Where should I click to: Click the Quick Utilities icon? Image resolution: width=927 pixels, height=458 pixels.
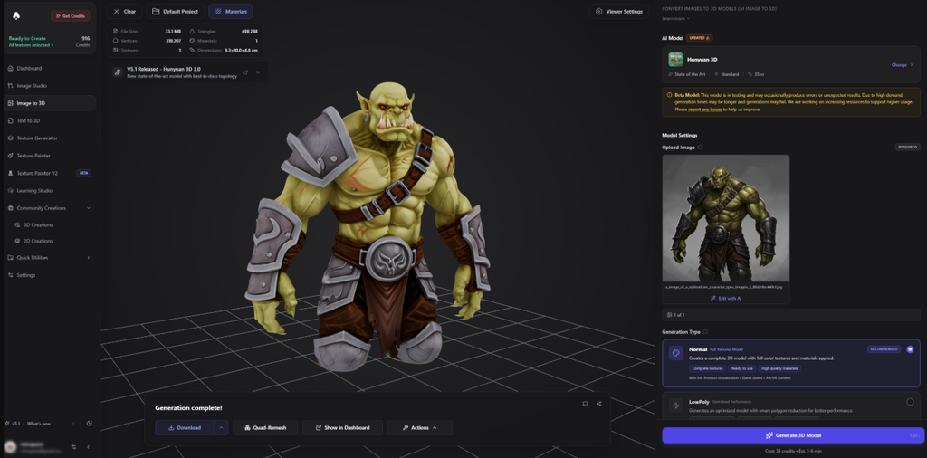pyautogui.click(x=11, y=258)
